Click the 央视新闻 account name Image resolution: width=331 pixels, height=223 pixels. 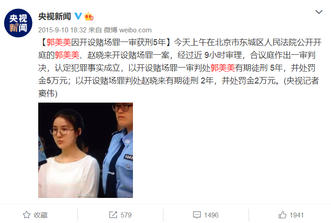tap(55, 16)
